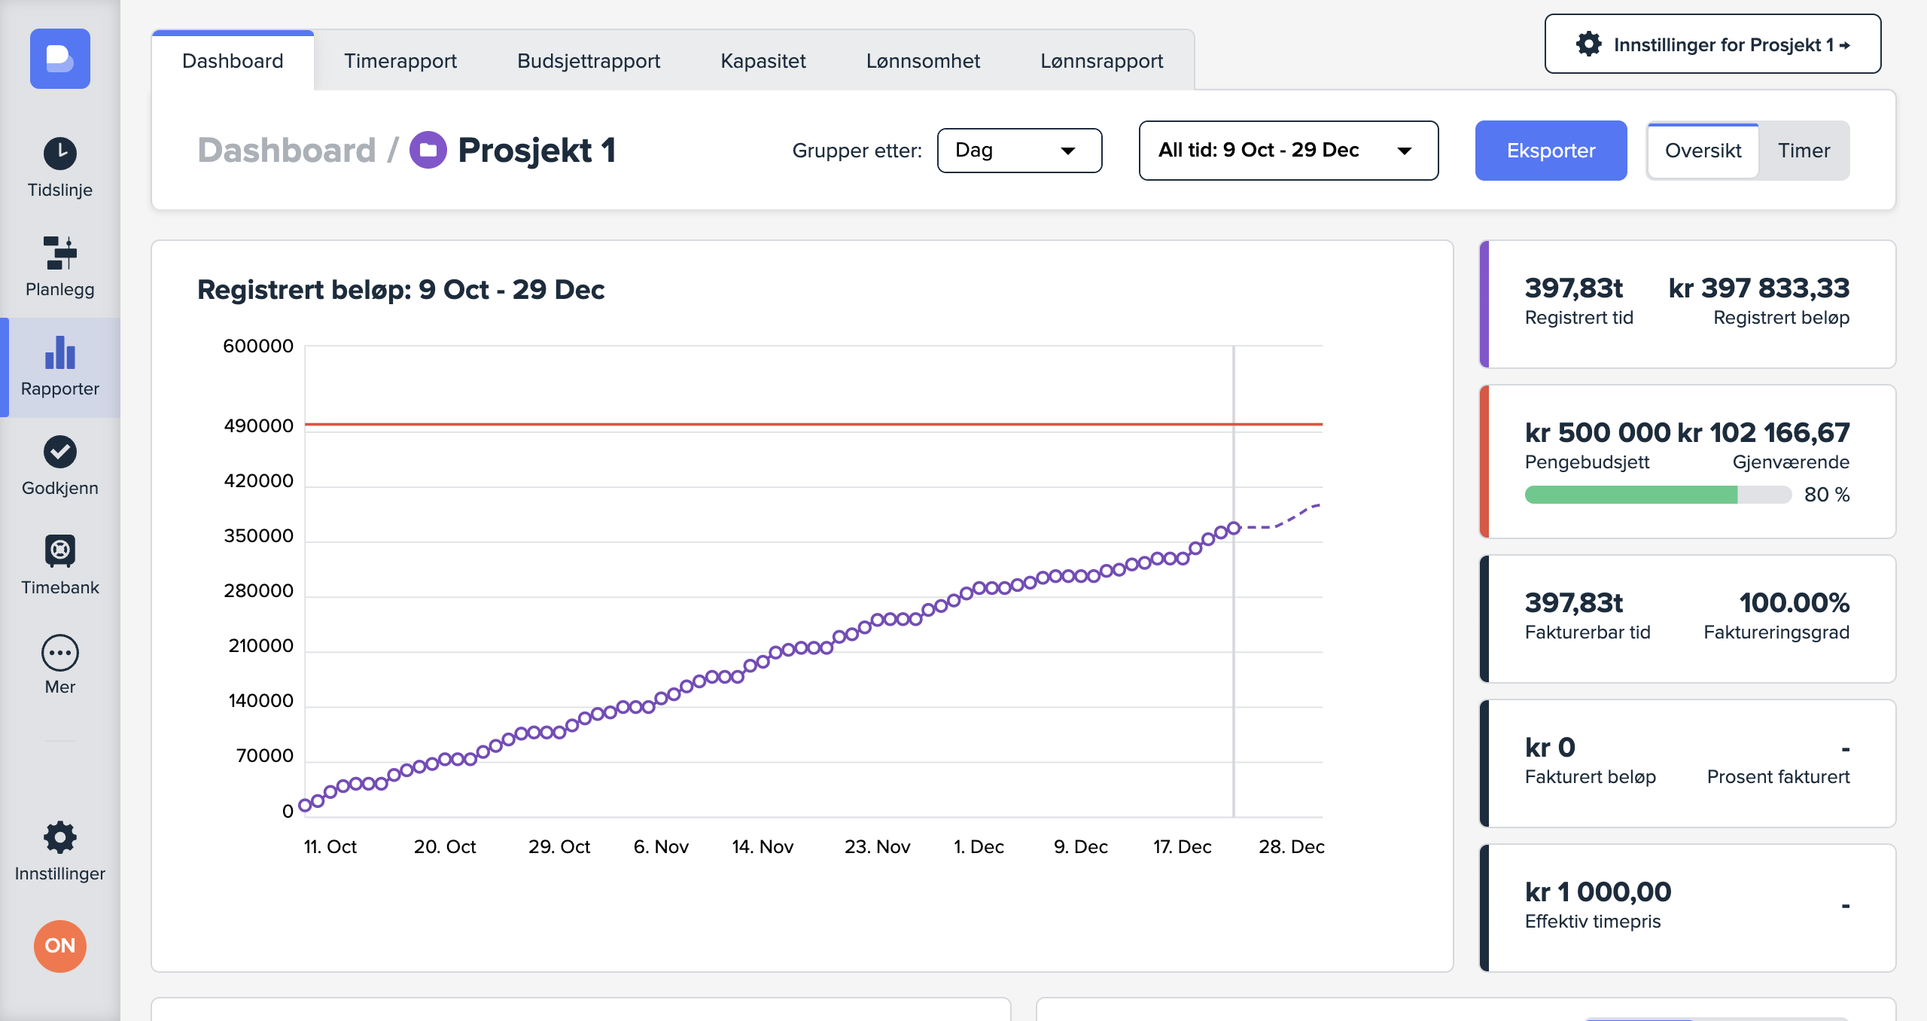Click the 600000 y-axis label

pos(258,346)
